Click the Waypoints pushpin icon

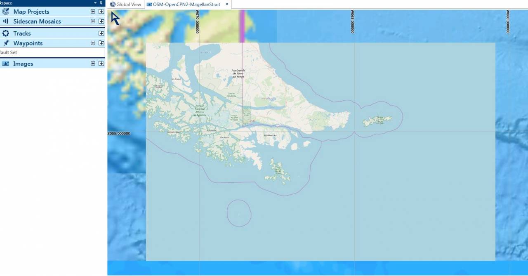(x=6, y=43)
